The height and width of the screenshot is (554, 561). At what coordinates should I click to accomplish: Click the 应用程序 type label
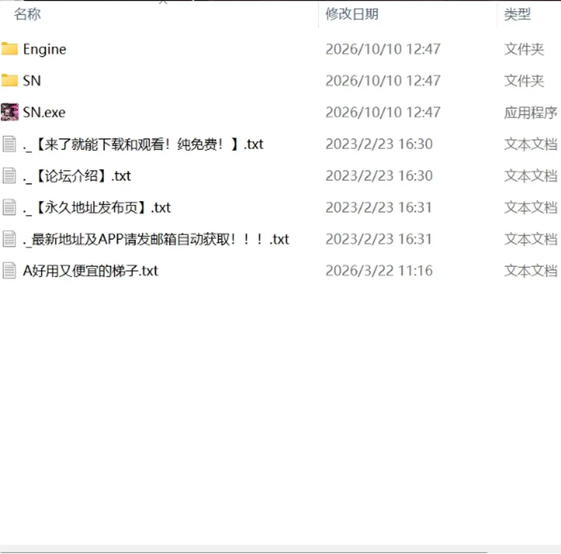click(x=531, y=112)
